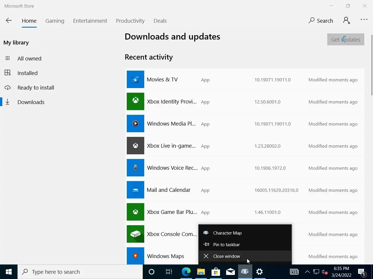Click the Ready to install cloud icon

pyautogui.click(x=8, y=87)
